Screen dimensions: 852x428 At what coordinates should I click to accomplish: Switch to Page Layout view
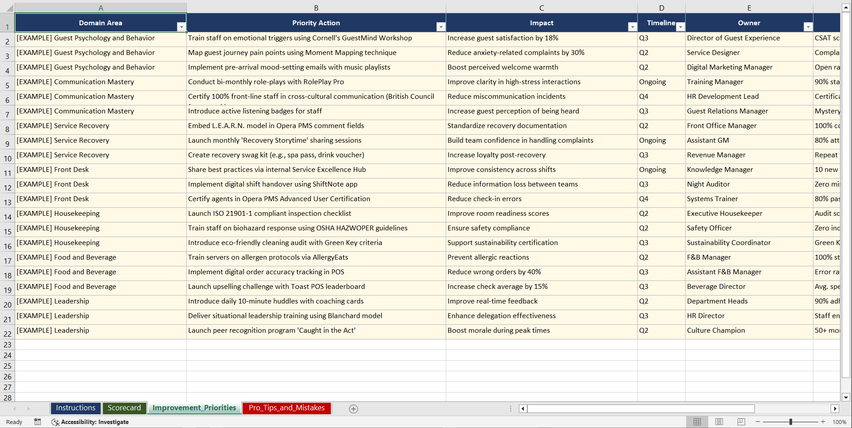(x=719, y=422)
